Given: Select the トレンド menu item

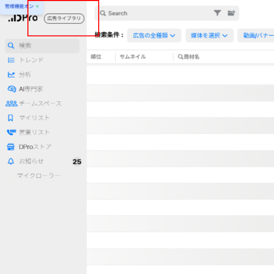Looking at the screenshot, I should click(x=31, y=60).
